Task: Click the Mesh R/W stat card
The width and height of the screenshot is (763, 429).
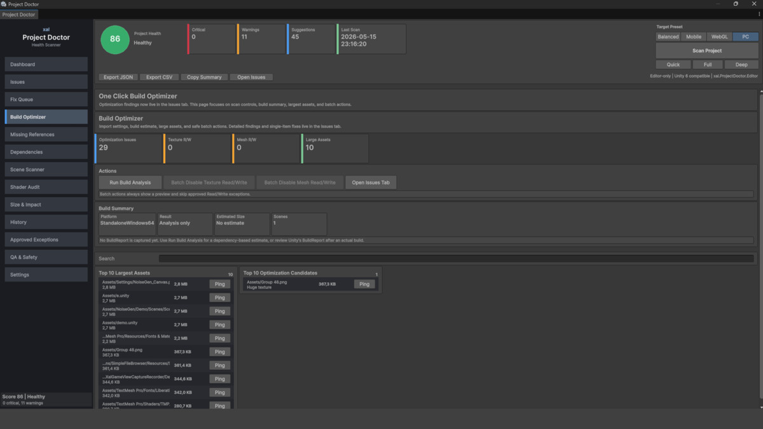Action: click(266, 148)
